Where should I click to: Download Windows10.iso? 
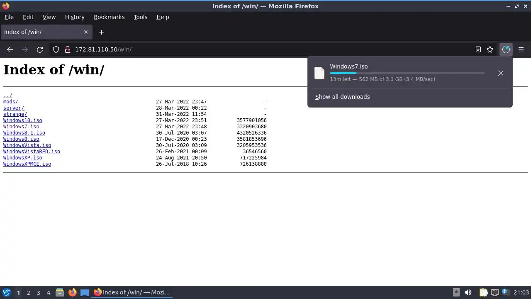click(x=23, y=120)
